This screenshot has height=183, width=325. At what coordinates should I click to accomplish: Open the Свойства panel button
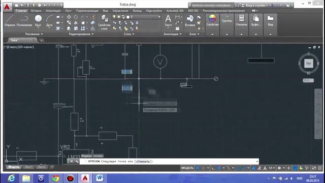tap(212, 21)
